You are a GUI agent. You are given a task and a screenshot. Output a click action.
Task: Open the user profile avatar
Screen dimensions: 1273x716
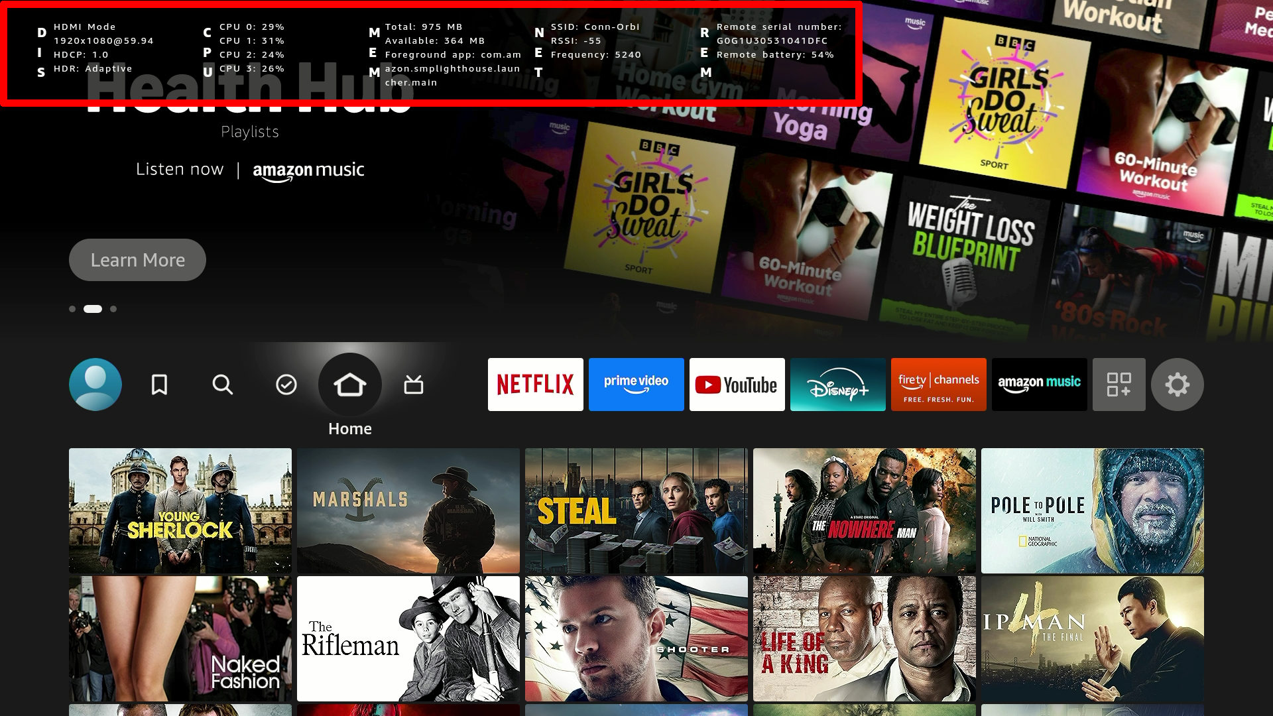click(x=95, y=385)
